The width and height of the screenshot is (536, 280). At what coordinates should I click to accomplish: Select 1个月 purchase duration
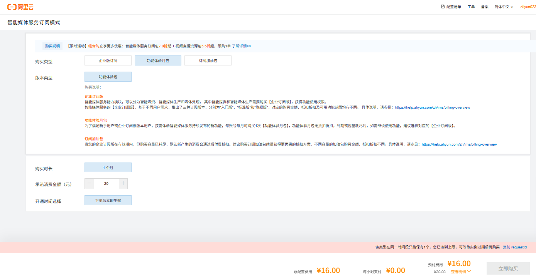pyautogui.click(x=108, y=168)
